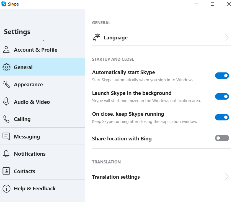237x202 pixels.
Task: Click the General gear icon
Action: 6,67
